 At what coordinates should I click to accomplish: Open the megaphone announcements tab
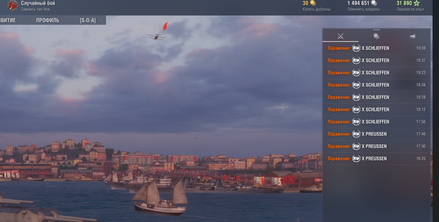coord(412,36)
